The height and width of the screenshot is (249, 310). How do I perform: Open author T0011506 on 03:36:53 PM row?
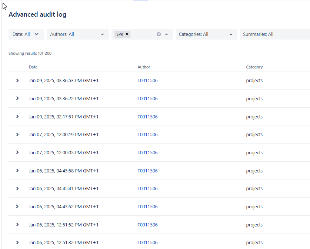pyautogui.click(x=147, y=81)
